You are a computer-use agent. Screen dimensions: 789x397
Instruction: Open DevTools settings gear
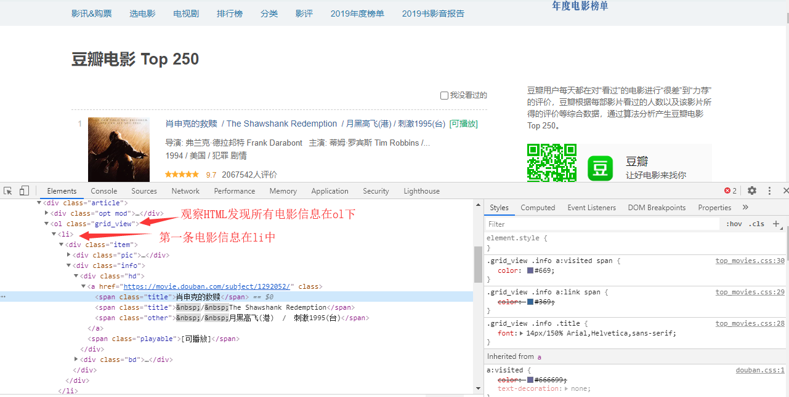tap(752, 191)
